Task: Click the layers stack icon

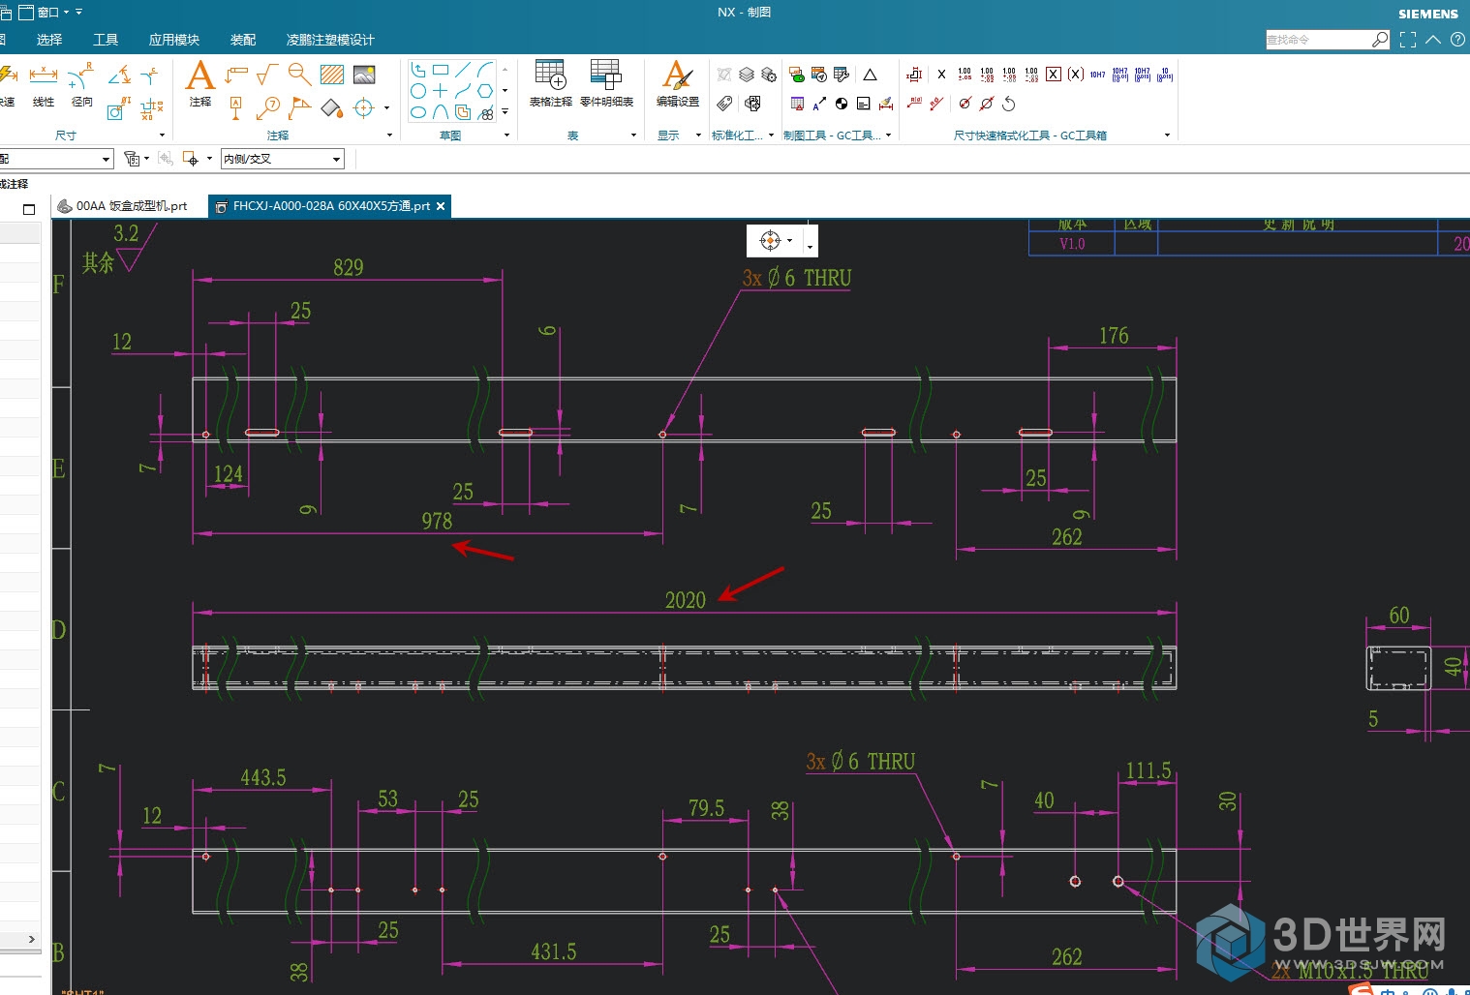Action: 747,75
